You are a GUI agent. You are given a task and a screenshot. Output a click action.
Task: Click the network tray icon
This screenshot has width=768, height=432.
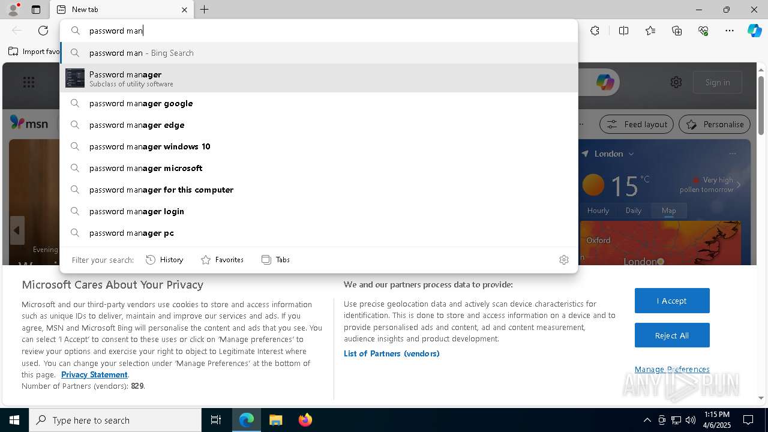pos(676,420)
